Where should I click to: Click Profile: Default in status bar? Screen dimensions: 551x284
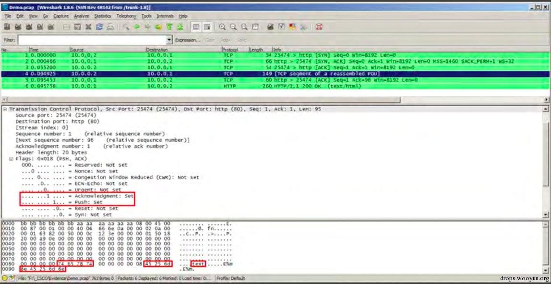[x=232, y=278]
